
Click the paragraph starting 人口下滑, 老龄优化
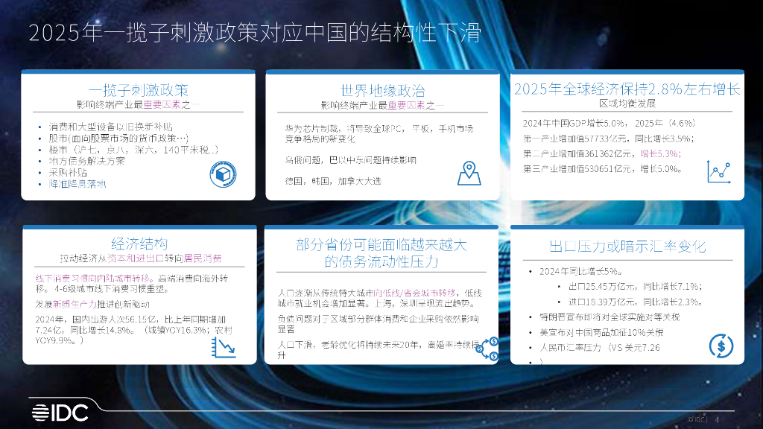[x=378, y=350]
